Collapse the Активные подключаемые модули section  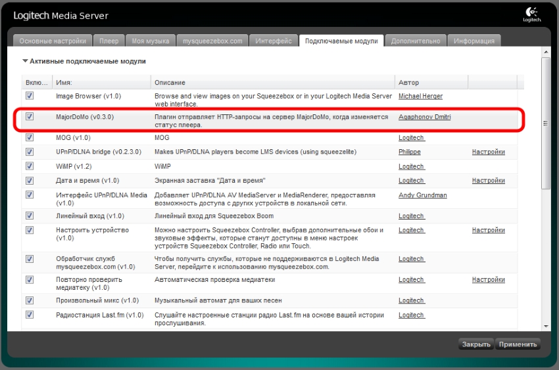pyautogui.click(x=26, y=61)
